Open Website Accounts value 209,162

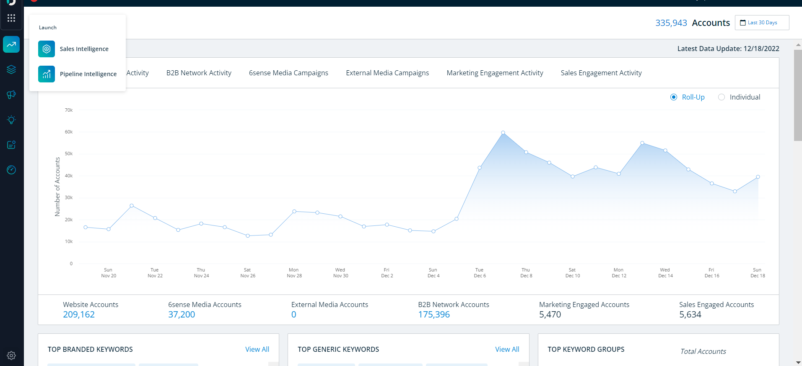tap(79, 315)
